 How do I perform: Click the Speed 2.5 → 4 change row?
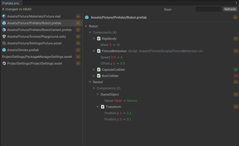pos(111,57)
